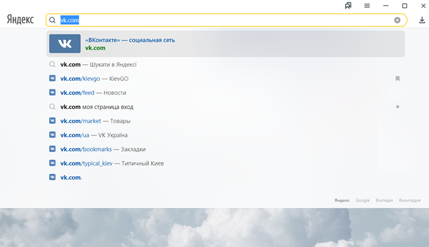
Task: Clear the address bar with the X icon
Action: point(397,20)
